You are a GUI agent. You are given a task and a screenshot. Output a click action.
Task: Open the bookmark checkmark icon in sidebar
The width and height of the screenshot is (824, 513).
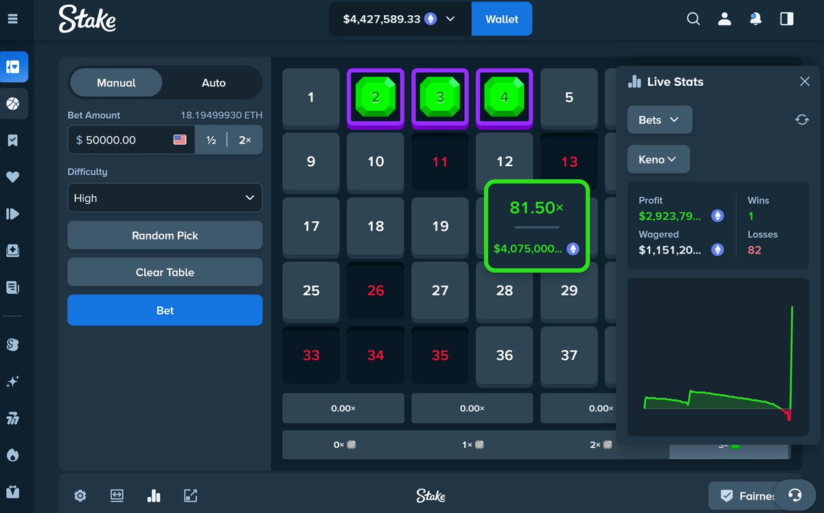point(12,141)
